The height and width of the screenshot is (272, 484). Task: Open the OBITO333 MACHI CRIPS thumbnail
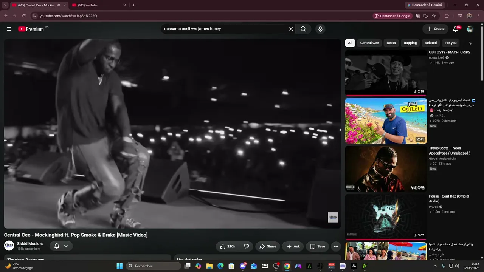click(x=386, y=73)
